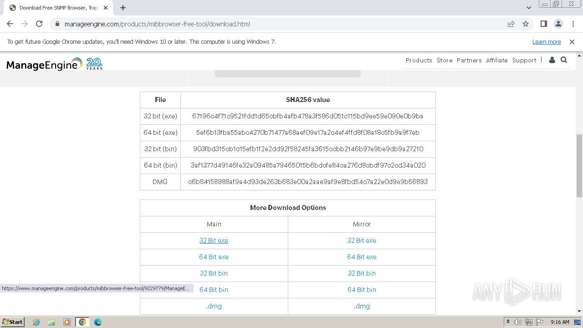Select the 64 bit (bin) SHA256 hash

pyautogui.click(x=308, y=165)
